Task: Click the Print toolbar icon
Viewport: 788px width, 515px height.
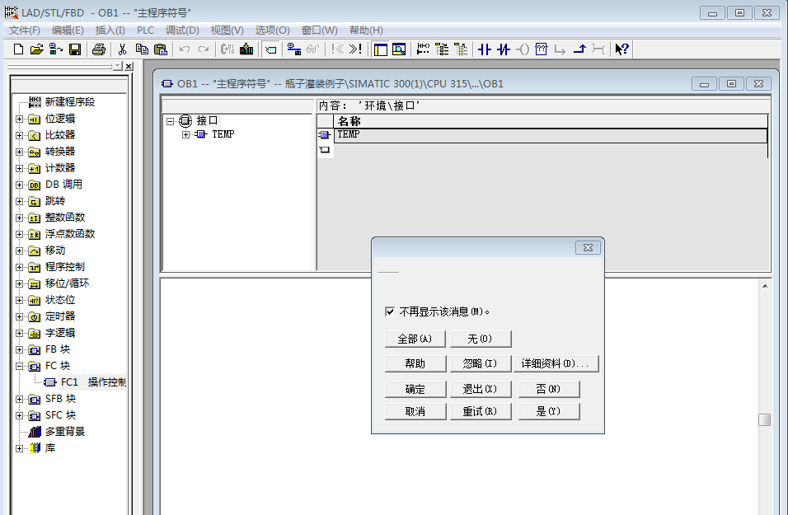Action: pos(99,49)
